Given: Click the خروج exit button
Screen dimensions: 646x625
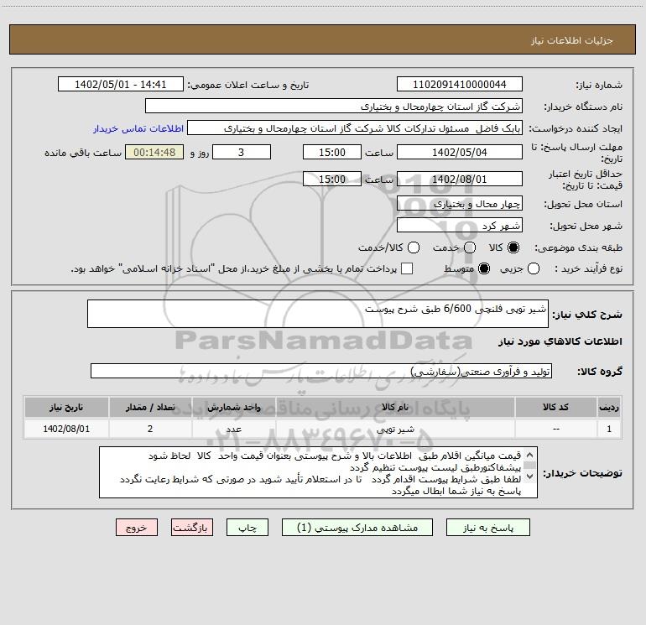Looking at the screenshot, I should [137, 528].
